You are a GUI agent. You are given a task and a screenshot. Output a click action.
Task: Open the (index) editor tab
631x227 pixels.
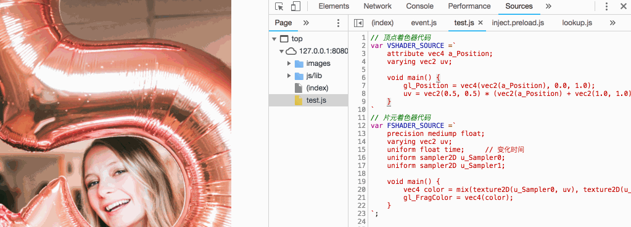point(382,23)
